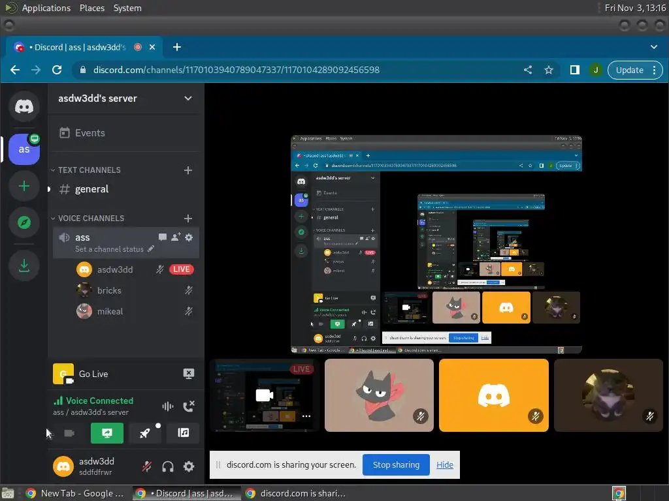
Task: Open noise suppression waveform icon
Action: pos(168,406)
